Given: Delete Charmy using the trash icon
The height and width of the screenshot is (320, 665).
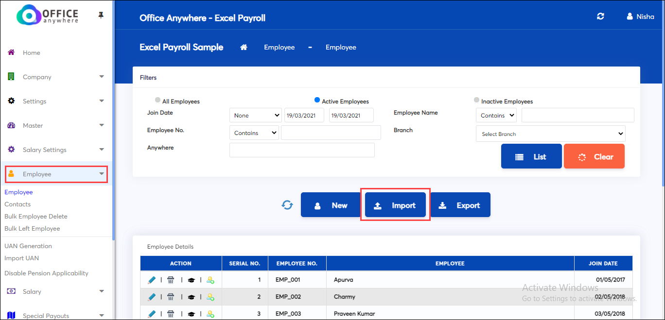Looking at the screenshot, I should pyautogui.click(x=171, y=297).
